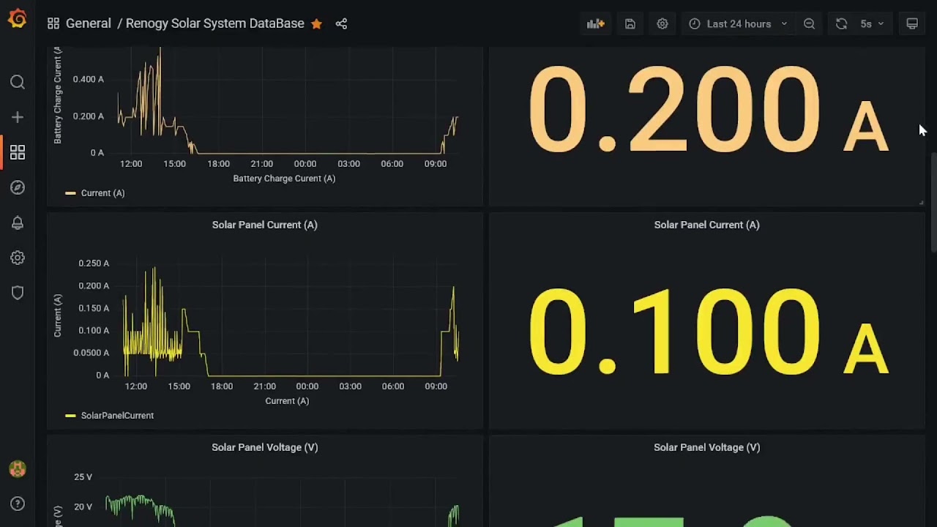
Task: Open the search dashboards icon in sidebar
Action: pyautogui.click(x=18, y=82)
